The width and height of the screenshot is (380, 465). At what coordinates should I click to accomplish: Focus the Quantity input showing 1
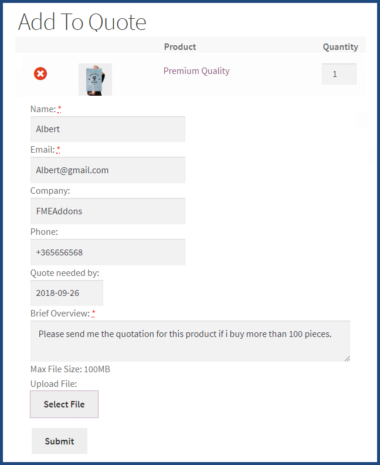coord(339,74)
